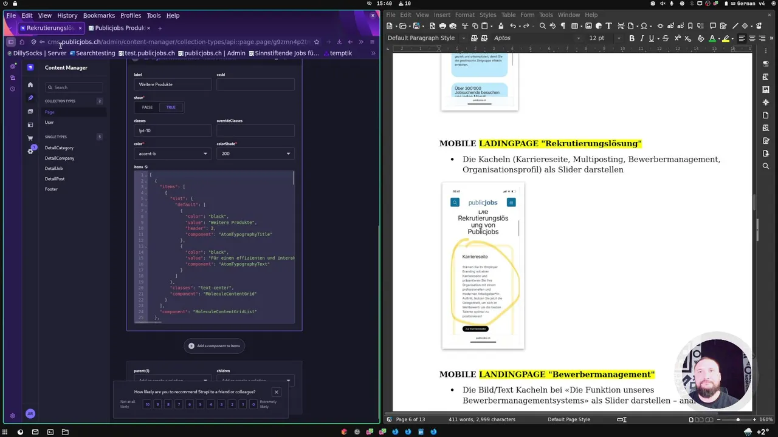Open browser Bookmarks menu
The image size is (778, 437).
click(99, 15)
